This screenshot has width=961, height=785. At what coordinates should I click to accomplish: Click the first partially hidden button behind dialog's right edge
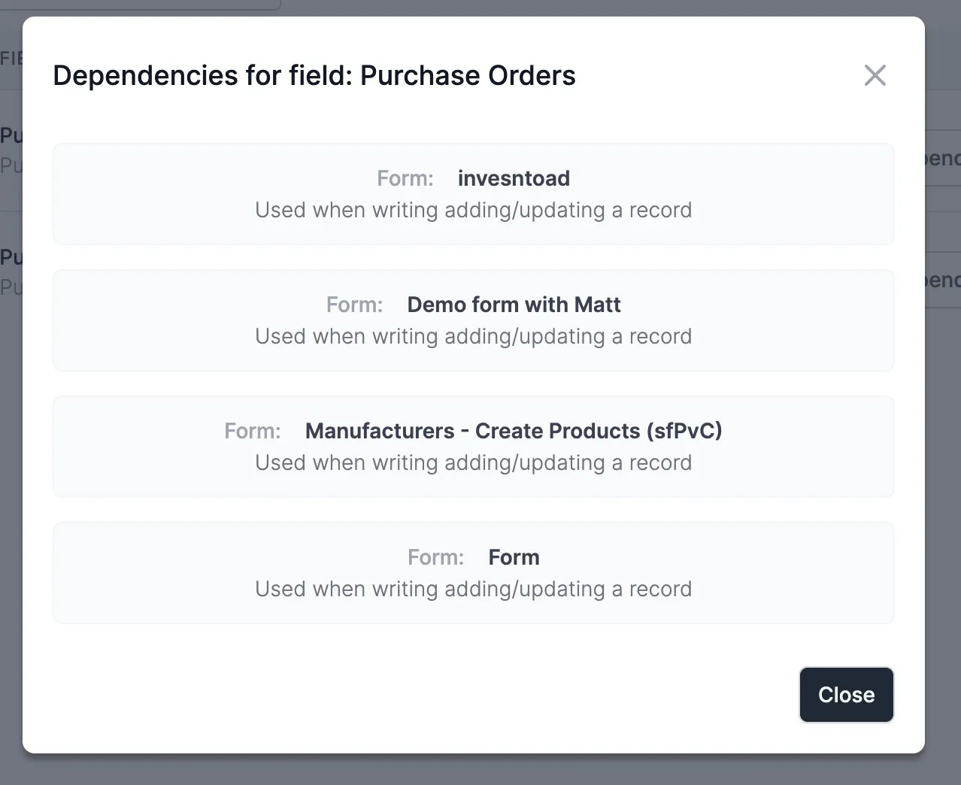coord(942,158)
